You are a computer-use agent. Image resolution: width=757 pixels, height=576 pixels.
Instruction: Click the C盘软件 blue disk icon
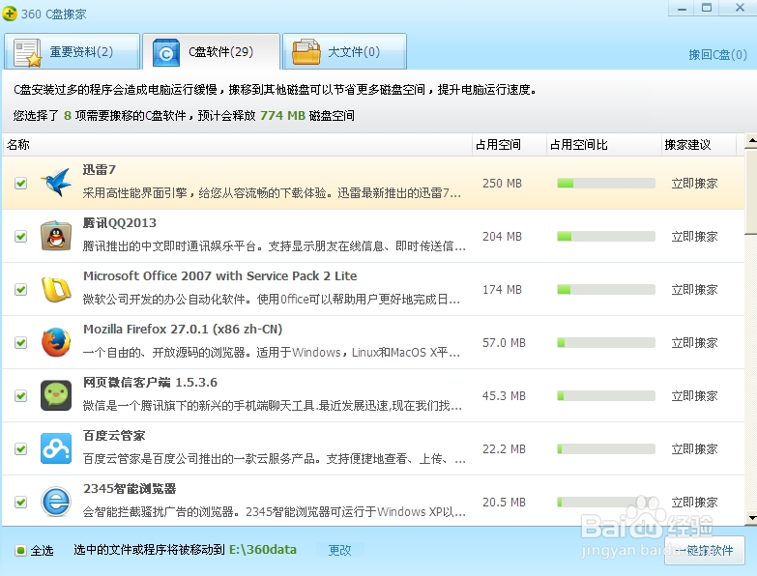(166, 52)
